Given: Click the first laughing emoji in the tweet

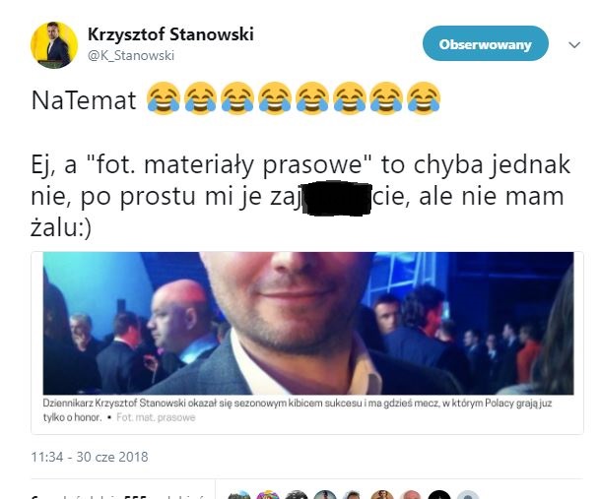Looking at the screenshot, I should 164,98.
